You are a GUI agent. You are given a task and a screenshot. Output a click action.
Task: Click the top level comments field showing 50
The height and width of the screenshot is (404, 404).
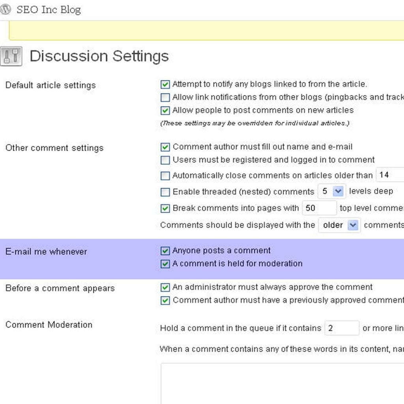pos(319,208)
